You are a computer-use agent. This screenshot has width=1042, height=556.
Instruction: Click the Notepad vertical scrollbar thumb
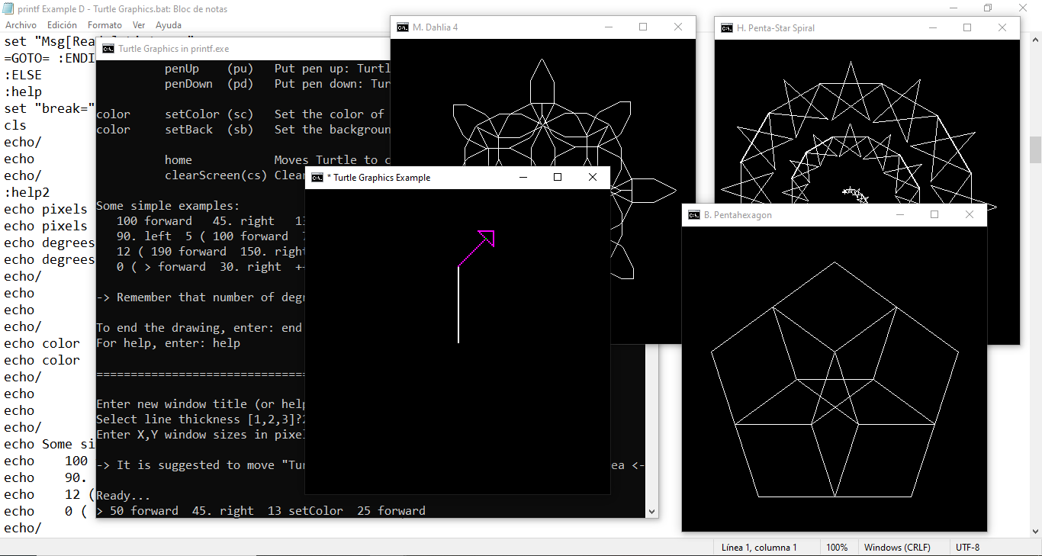coord(1035,149)
